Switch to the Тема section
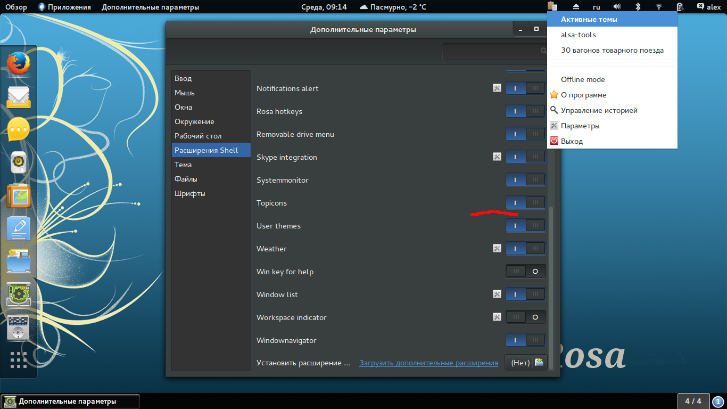 (211, 165)
